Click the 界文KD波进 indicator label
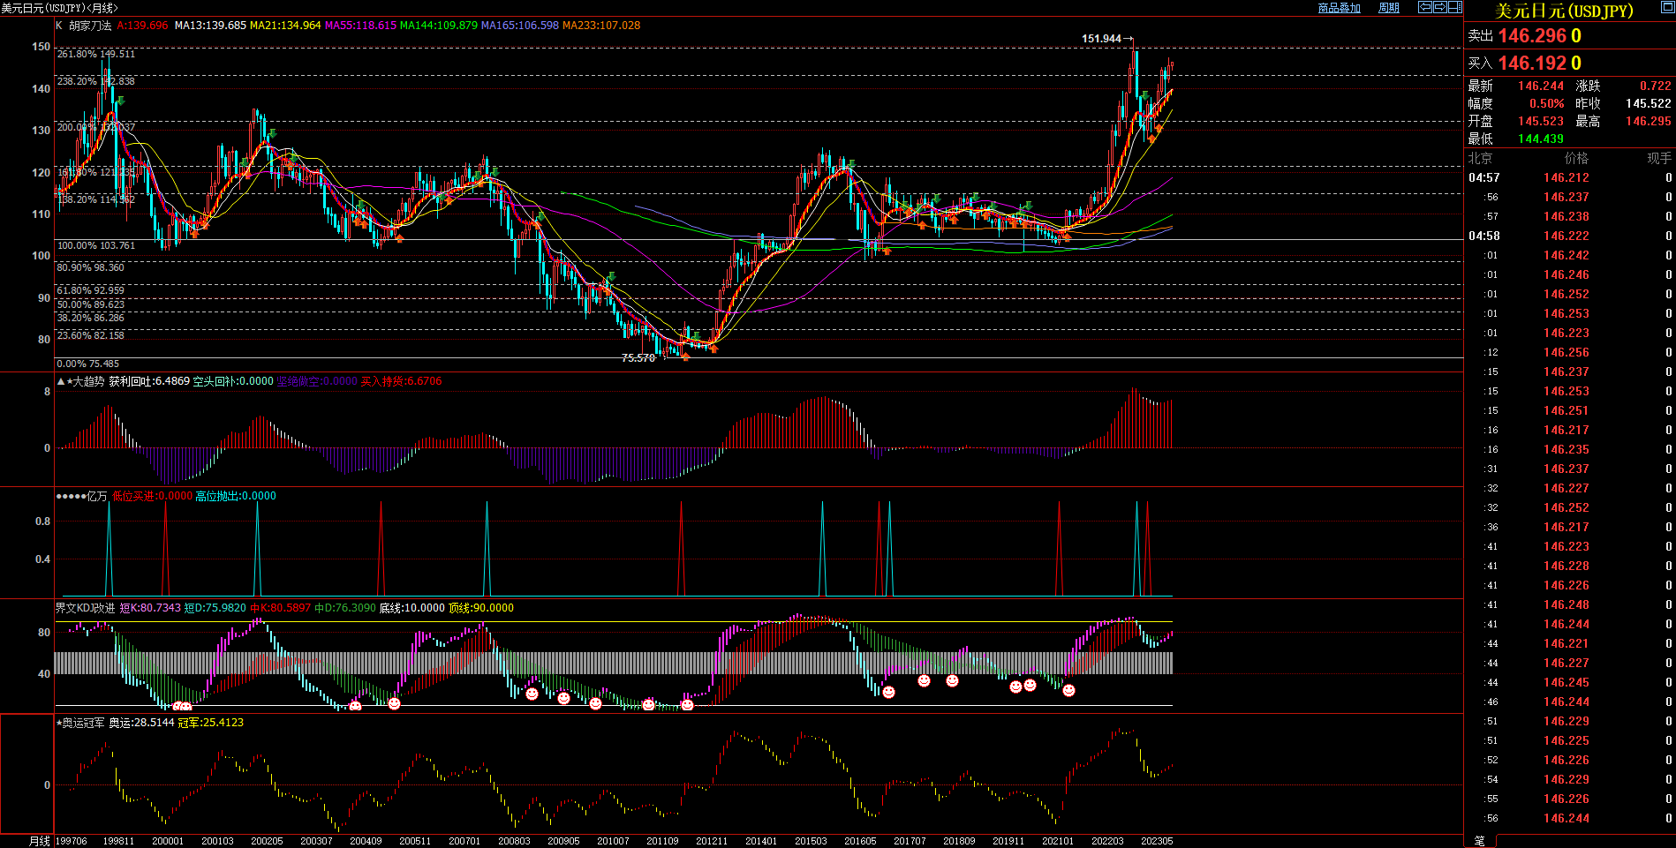Image resolution: width=1676 pixels, height=848 pixels. [85, 608]
